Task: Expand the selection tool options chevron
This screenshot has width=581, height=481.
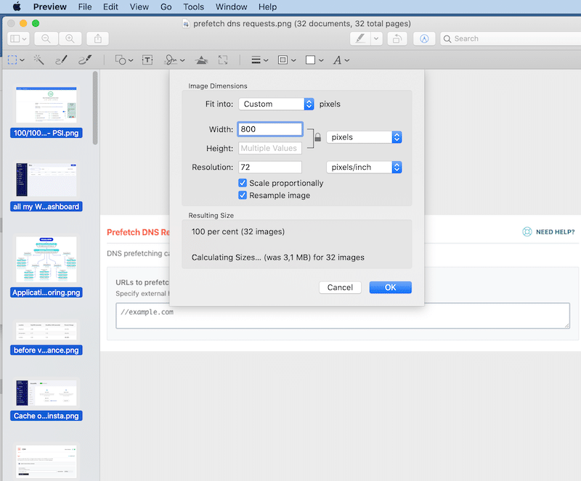Action: 23,60
